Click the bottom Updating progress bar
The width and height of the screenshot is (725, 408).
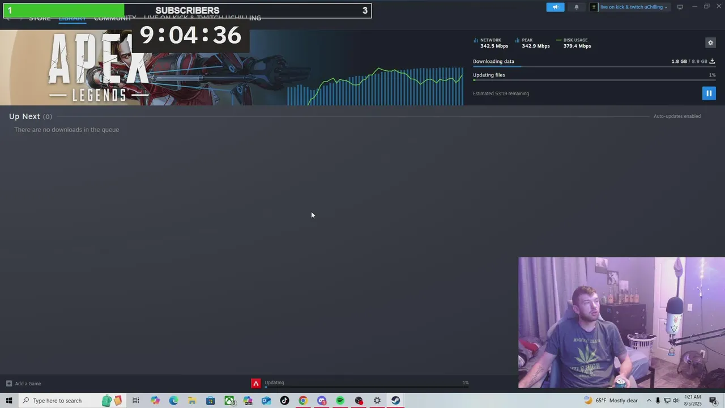pyautogui.click(x=366, y=388)
